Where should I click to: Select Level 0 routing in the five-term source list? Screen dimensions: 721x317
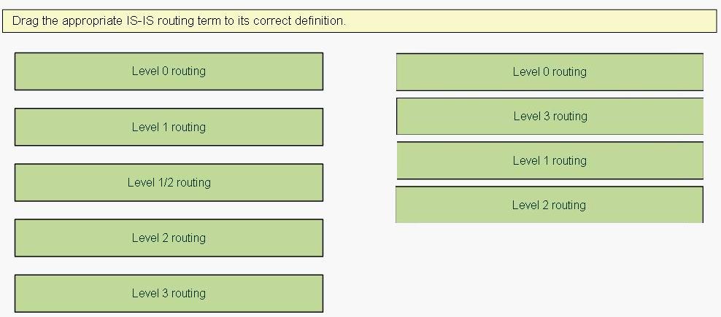[x=169, y=71]
